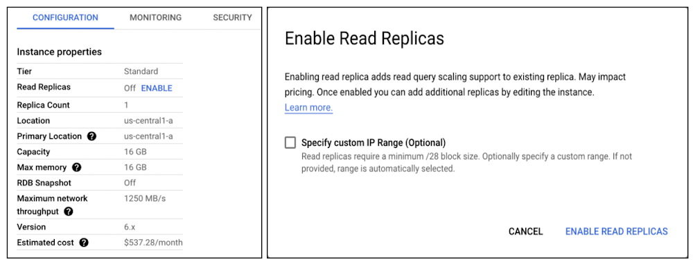The width and height of the screenshot is (693, 264).
Task: Click the Enable Read Replicas dialog title
Action: click(365, 39)
